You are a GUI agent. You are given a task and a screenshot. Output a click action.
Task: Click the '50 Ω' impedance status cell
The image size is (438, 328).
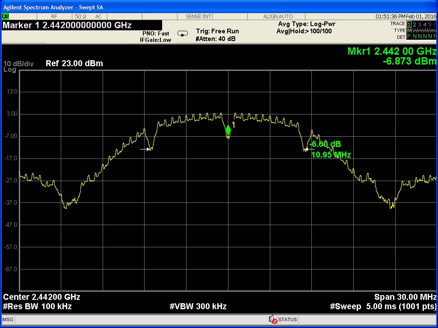80,17
